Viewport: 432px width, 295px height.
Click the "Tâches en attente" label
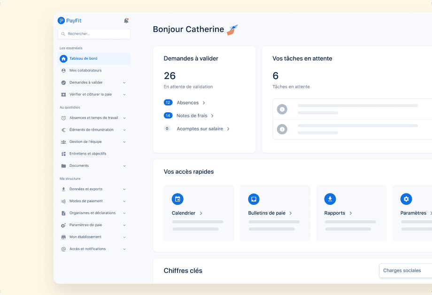coord(291,87)
